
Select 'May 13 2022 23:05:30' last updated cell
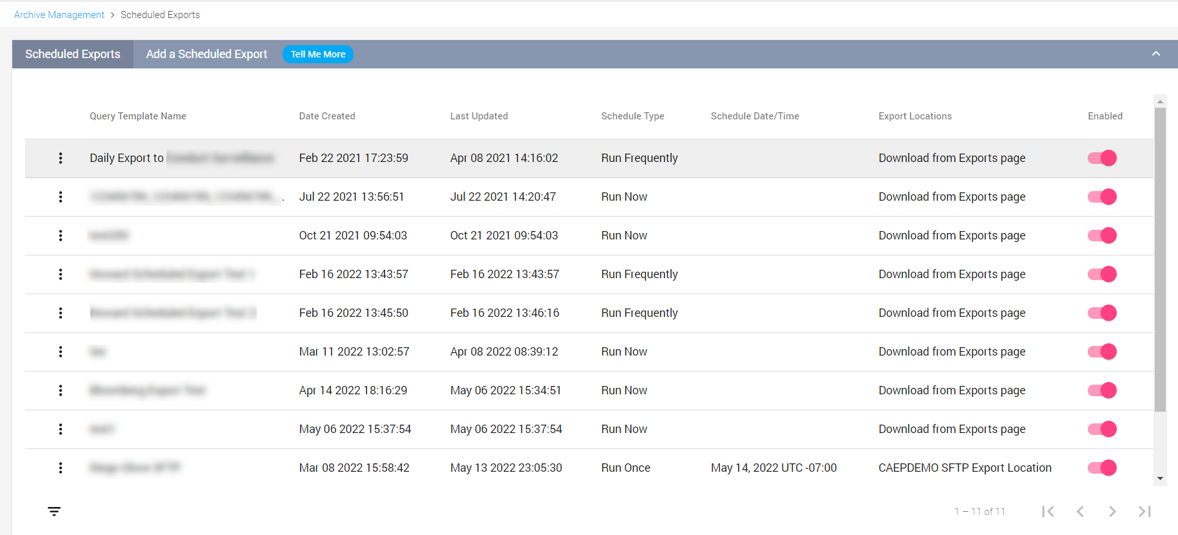[506, 468]
